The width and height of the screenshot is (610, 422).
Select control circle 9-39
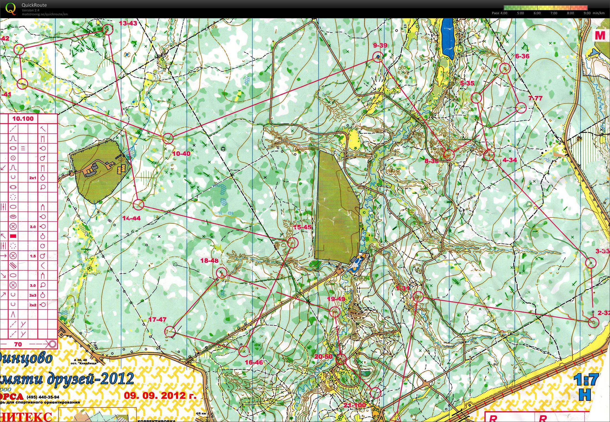tap(378, 57)
